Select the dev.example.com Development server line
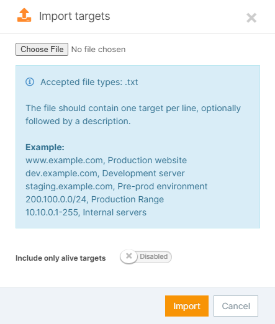Image resolution: width=275 pixels, height=324 pixels. (x=105, y=173)
